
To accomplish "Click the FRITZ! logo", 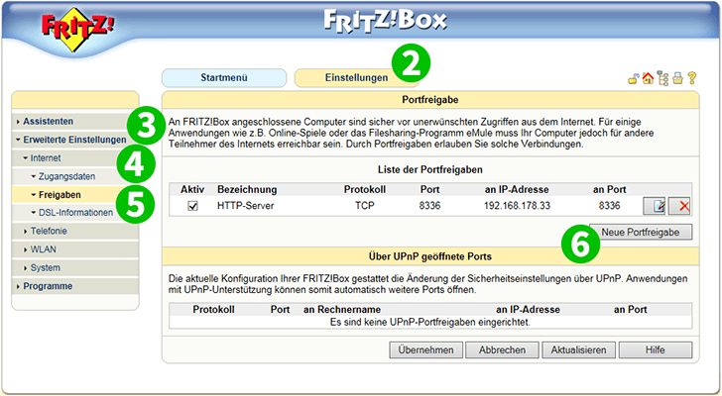I will (x=77, y=30).
